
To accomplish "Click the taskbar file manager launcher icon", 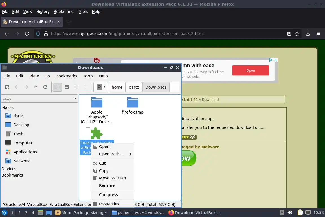I will [41, 213].
